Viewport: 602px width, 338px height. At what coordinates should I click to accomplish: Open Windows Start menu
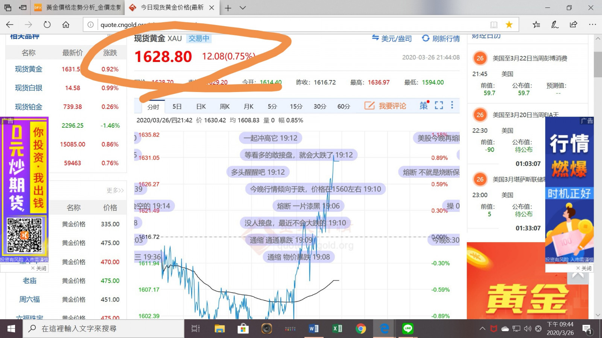tap(11, 329)
